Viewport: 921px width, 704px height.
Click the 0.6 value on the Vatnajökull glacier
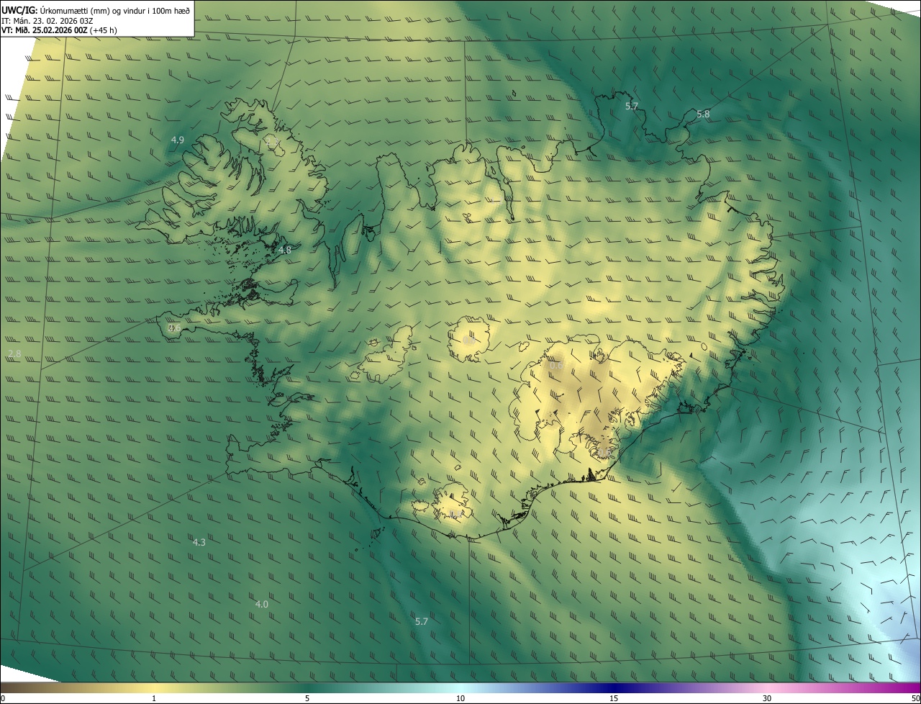(x=556, y=365)
